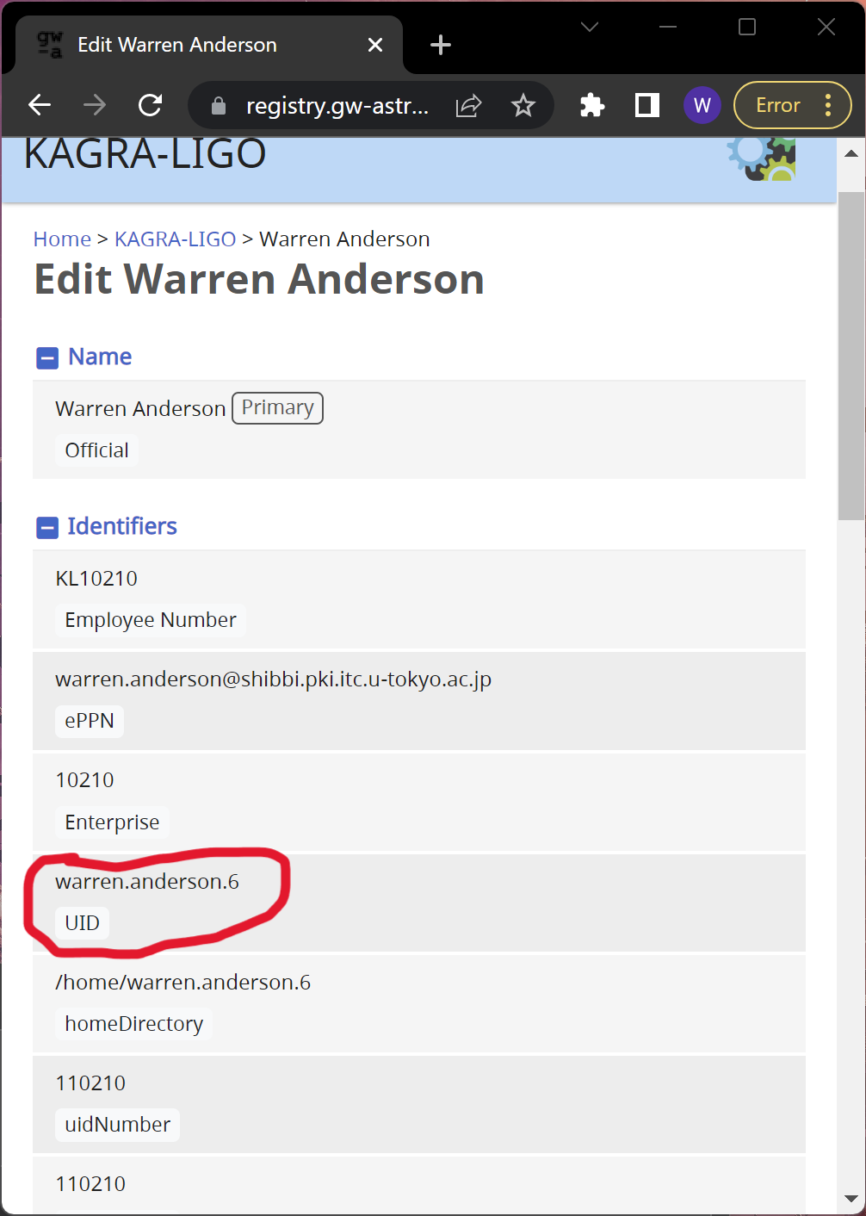Select the warren.anderson.6 UID entry
The image size is (866, 1216).
pos(147,882)
